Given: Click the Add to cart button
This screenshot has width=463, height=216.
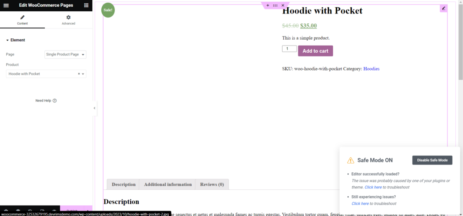Looking at the screenshot, I should (x=315, y=51).
